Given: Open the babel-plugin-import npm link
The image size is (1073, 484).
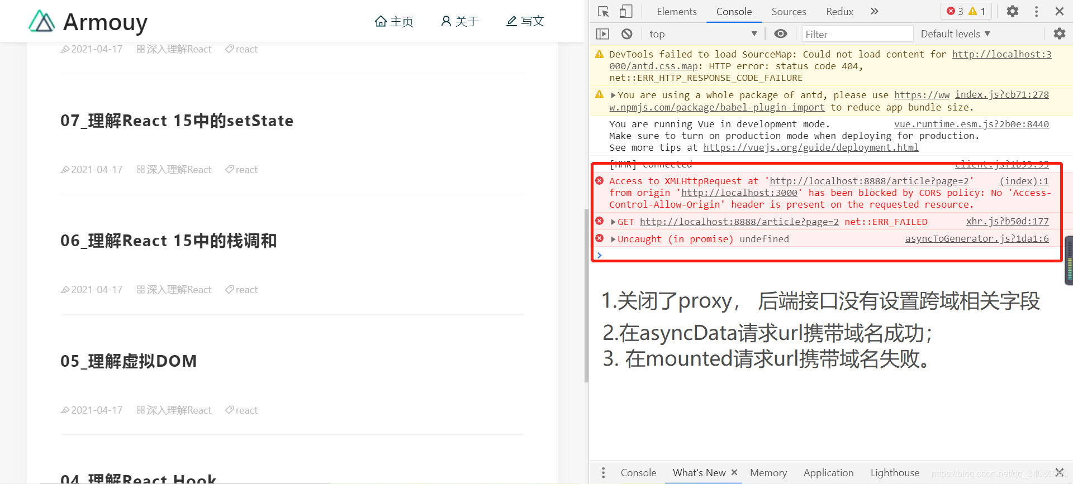Looking at the screenshot, I should click(717, 107).
